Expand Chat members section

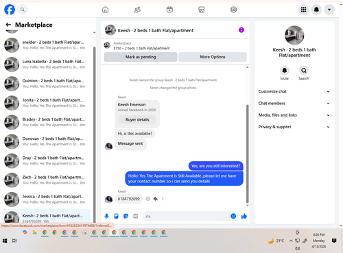[294, 104]
